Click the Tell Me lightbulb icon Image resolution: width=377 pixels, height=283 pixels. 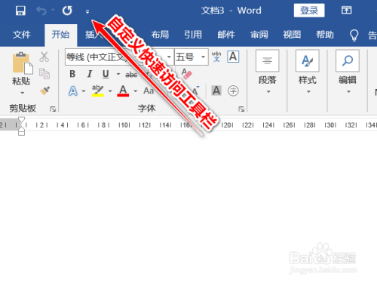354,35
